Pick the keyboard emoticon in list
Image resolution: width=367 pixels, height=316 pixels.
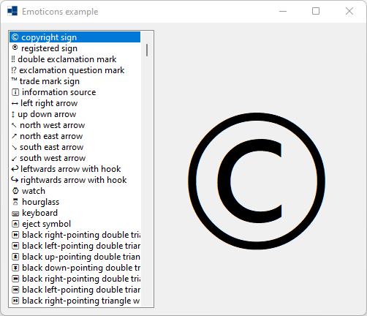click(x=75, y=213)
